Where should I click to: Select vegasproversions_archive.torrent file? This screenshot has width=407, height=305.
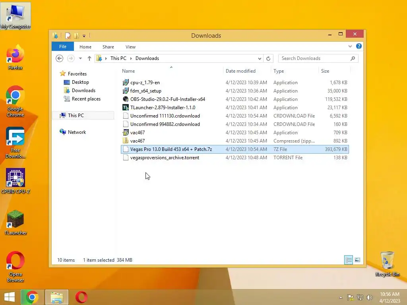[x=235, y=157]
